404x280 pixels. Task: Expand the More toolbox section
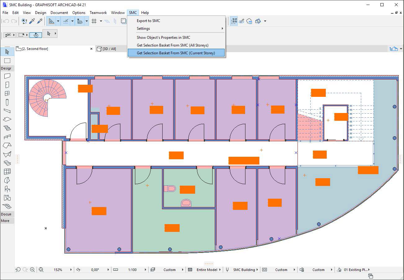point(7,221)
